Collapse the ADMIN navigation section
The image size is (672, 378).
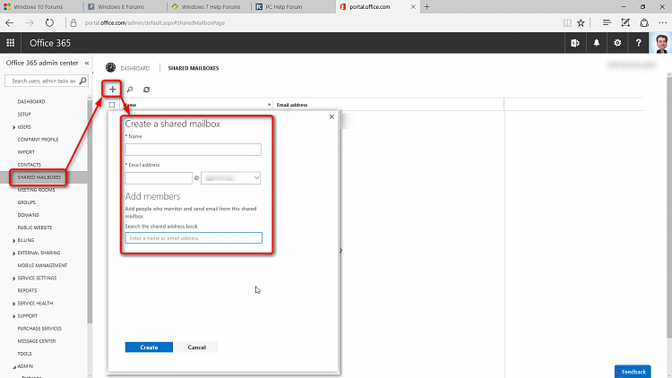pyautogui.click(x=14, y=367)
